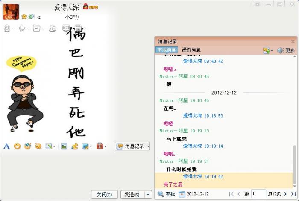Open the remote desktop monitor icon

point(66,28)
